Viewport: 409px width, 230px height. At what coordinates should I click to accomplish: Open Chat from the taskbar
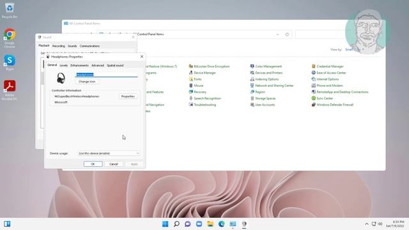pyautogui.click(x=188, y=224)
